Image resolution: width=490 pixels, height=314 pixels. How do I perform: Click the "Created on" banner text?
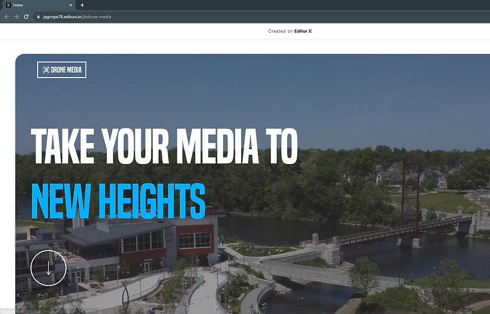coord(281,31)
